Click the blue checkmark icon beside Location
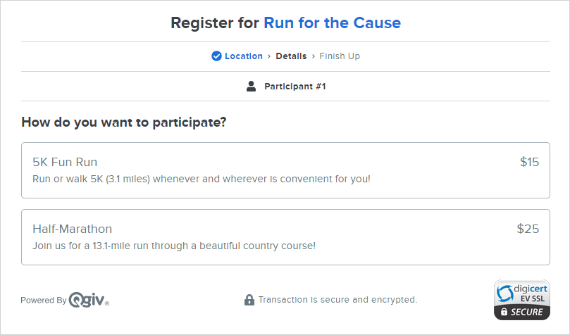This screenshot has height=335, width=570. pos(216,56)
